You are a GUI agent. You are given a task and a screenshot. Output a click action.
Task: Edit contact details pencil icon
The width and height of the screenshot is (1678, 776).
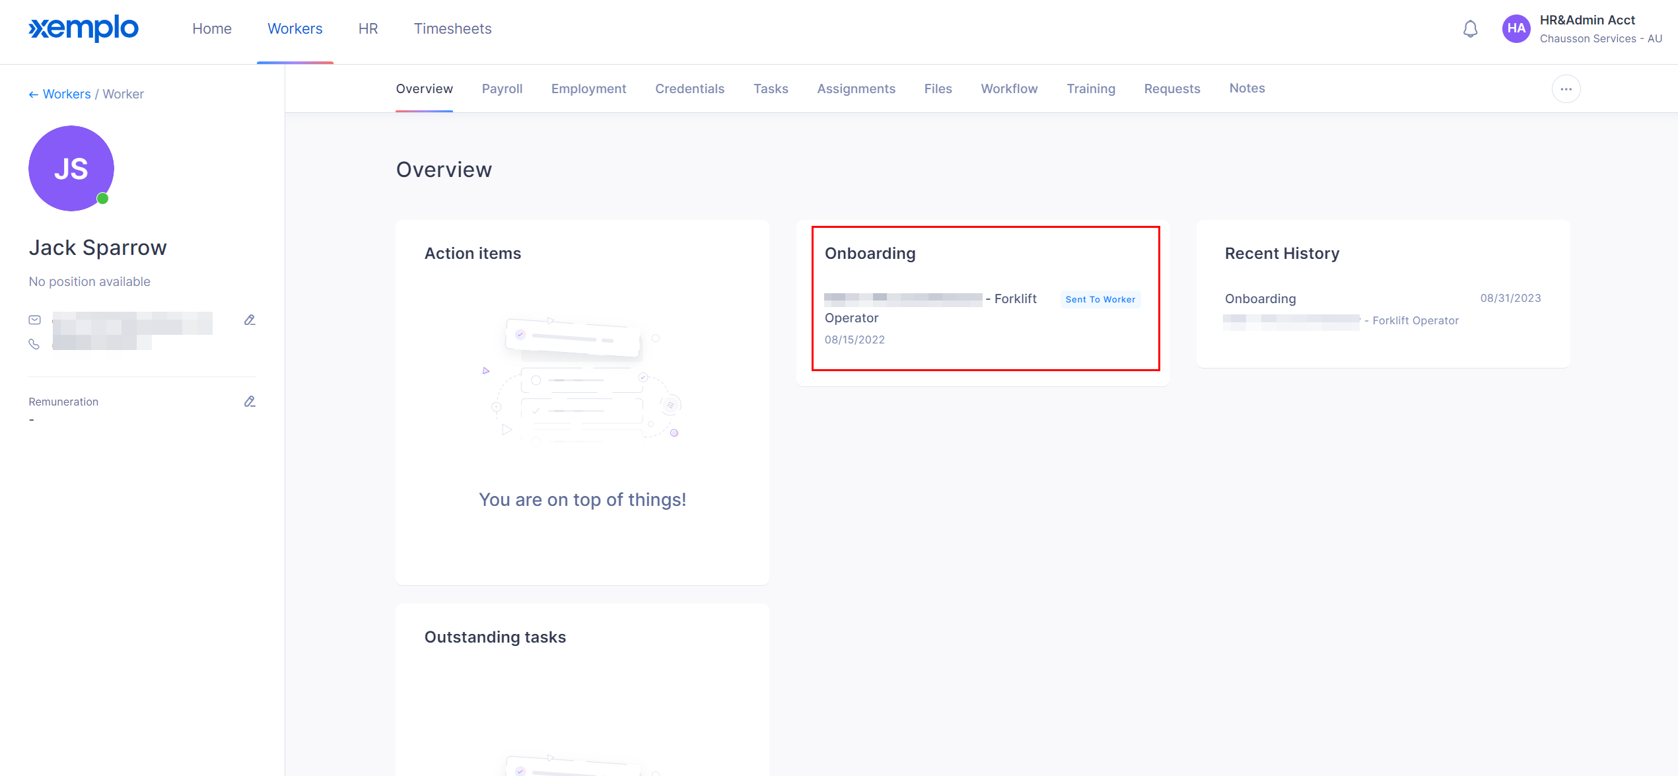tap(250, 320)
